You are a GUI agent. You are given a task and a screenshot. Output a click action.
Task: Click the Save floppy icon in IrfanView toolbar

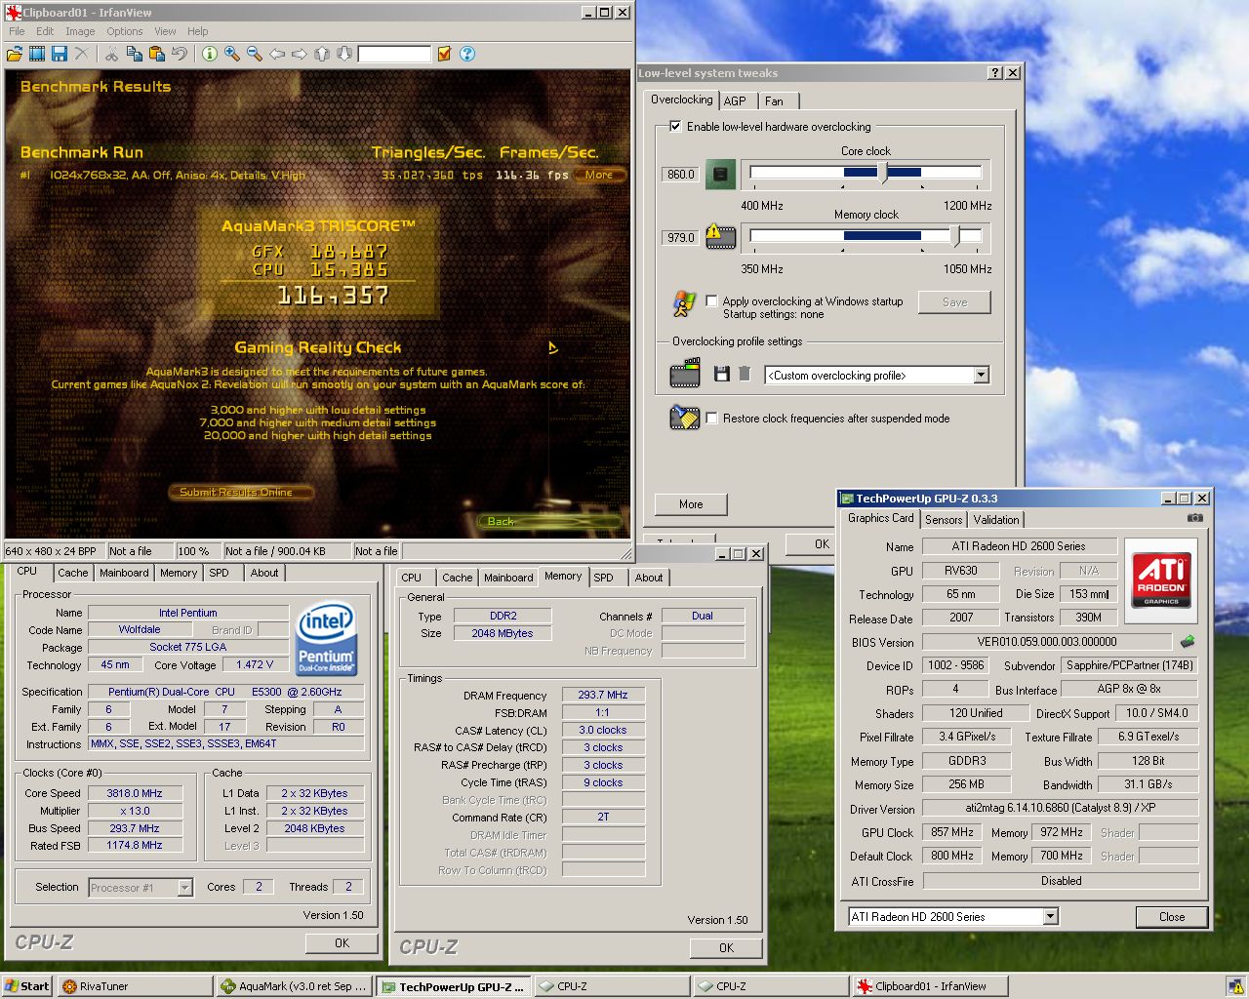click(x=59, y=54)
